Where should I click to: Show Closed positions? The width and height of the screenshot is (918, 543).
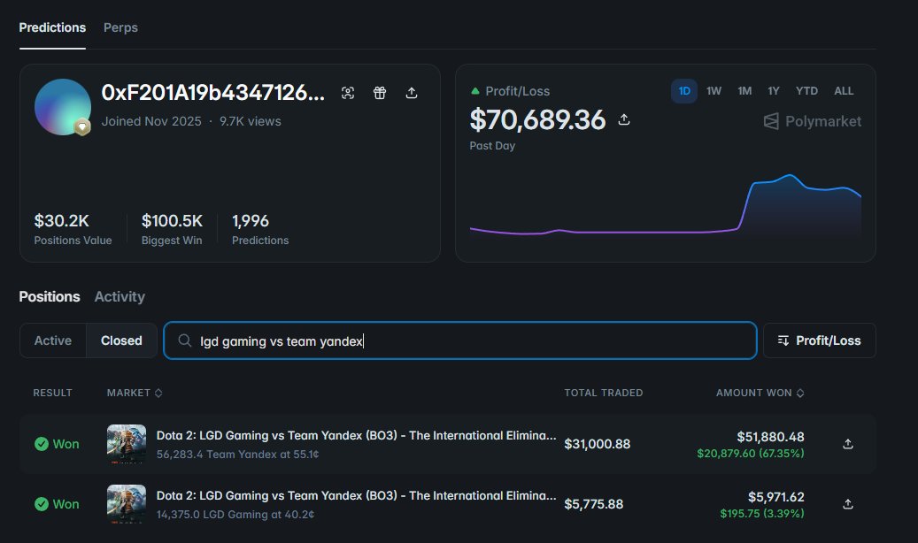click(x=121, y=340)
